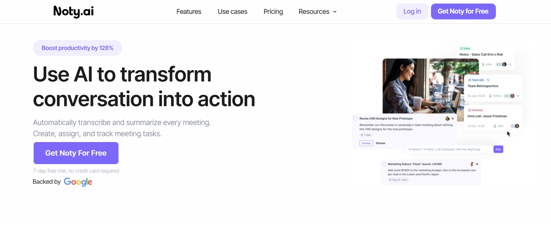Click the 13 Oct, 13:25 timestamp
Screen dimensions: 551x225
click(x=476, y=126)
